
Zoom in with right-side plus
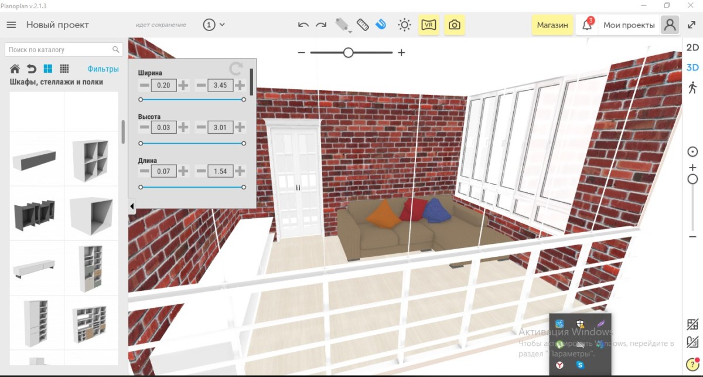tap(692, 168)
